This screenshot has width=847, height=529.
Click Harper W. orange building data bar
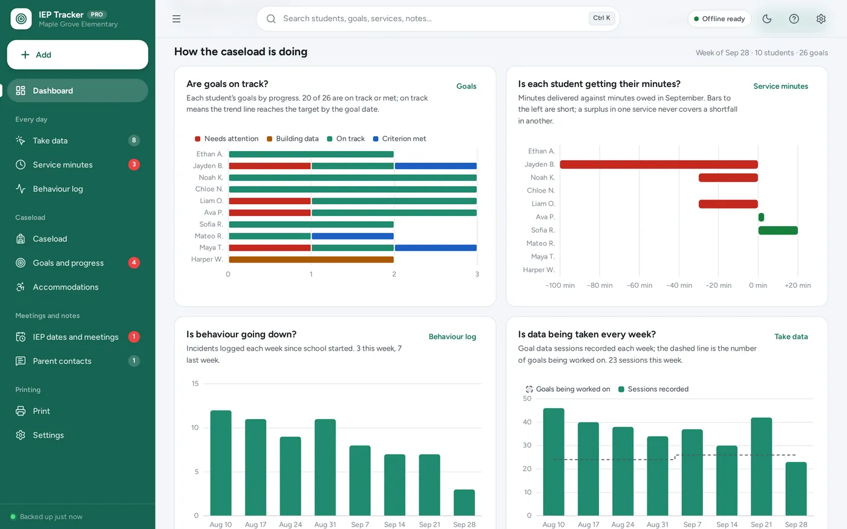pos(312,259)
